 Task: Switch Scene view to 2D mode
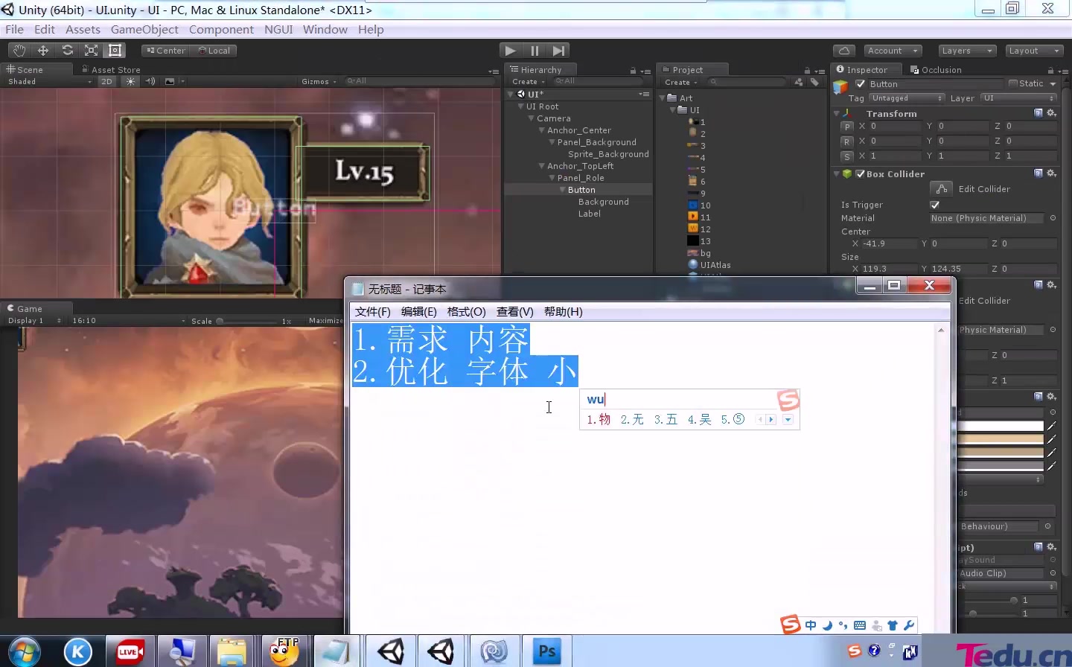click(106, 81)
